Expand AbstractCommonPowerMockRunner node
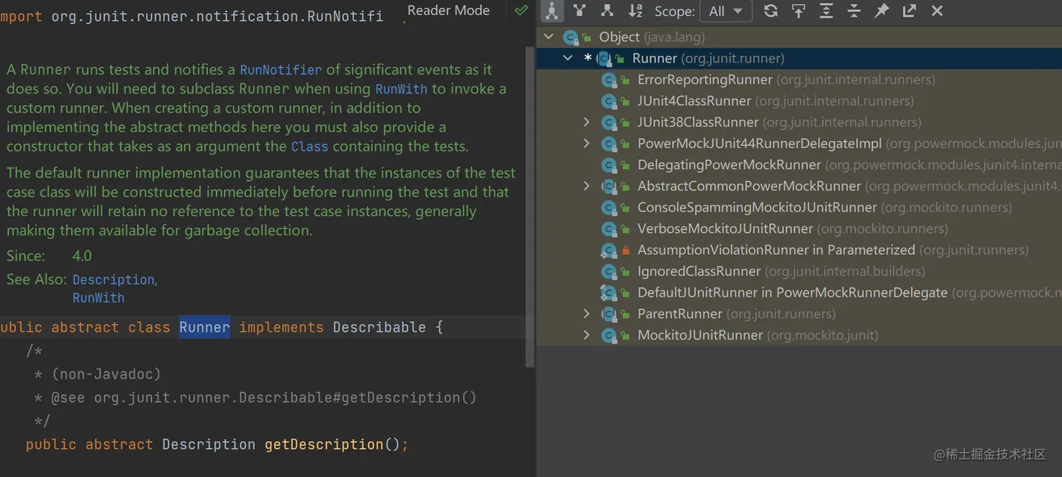This screenshot has width=1062, height=477. coord(586,186)
